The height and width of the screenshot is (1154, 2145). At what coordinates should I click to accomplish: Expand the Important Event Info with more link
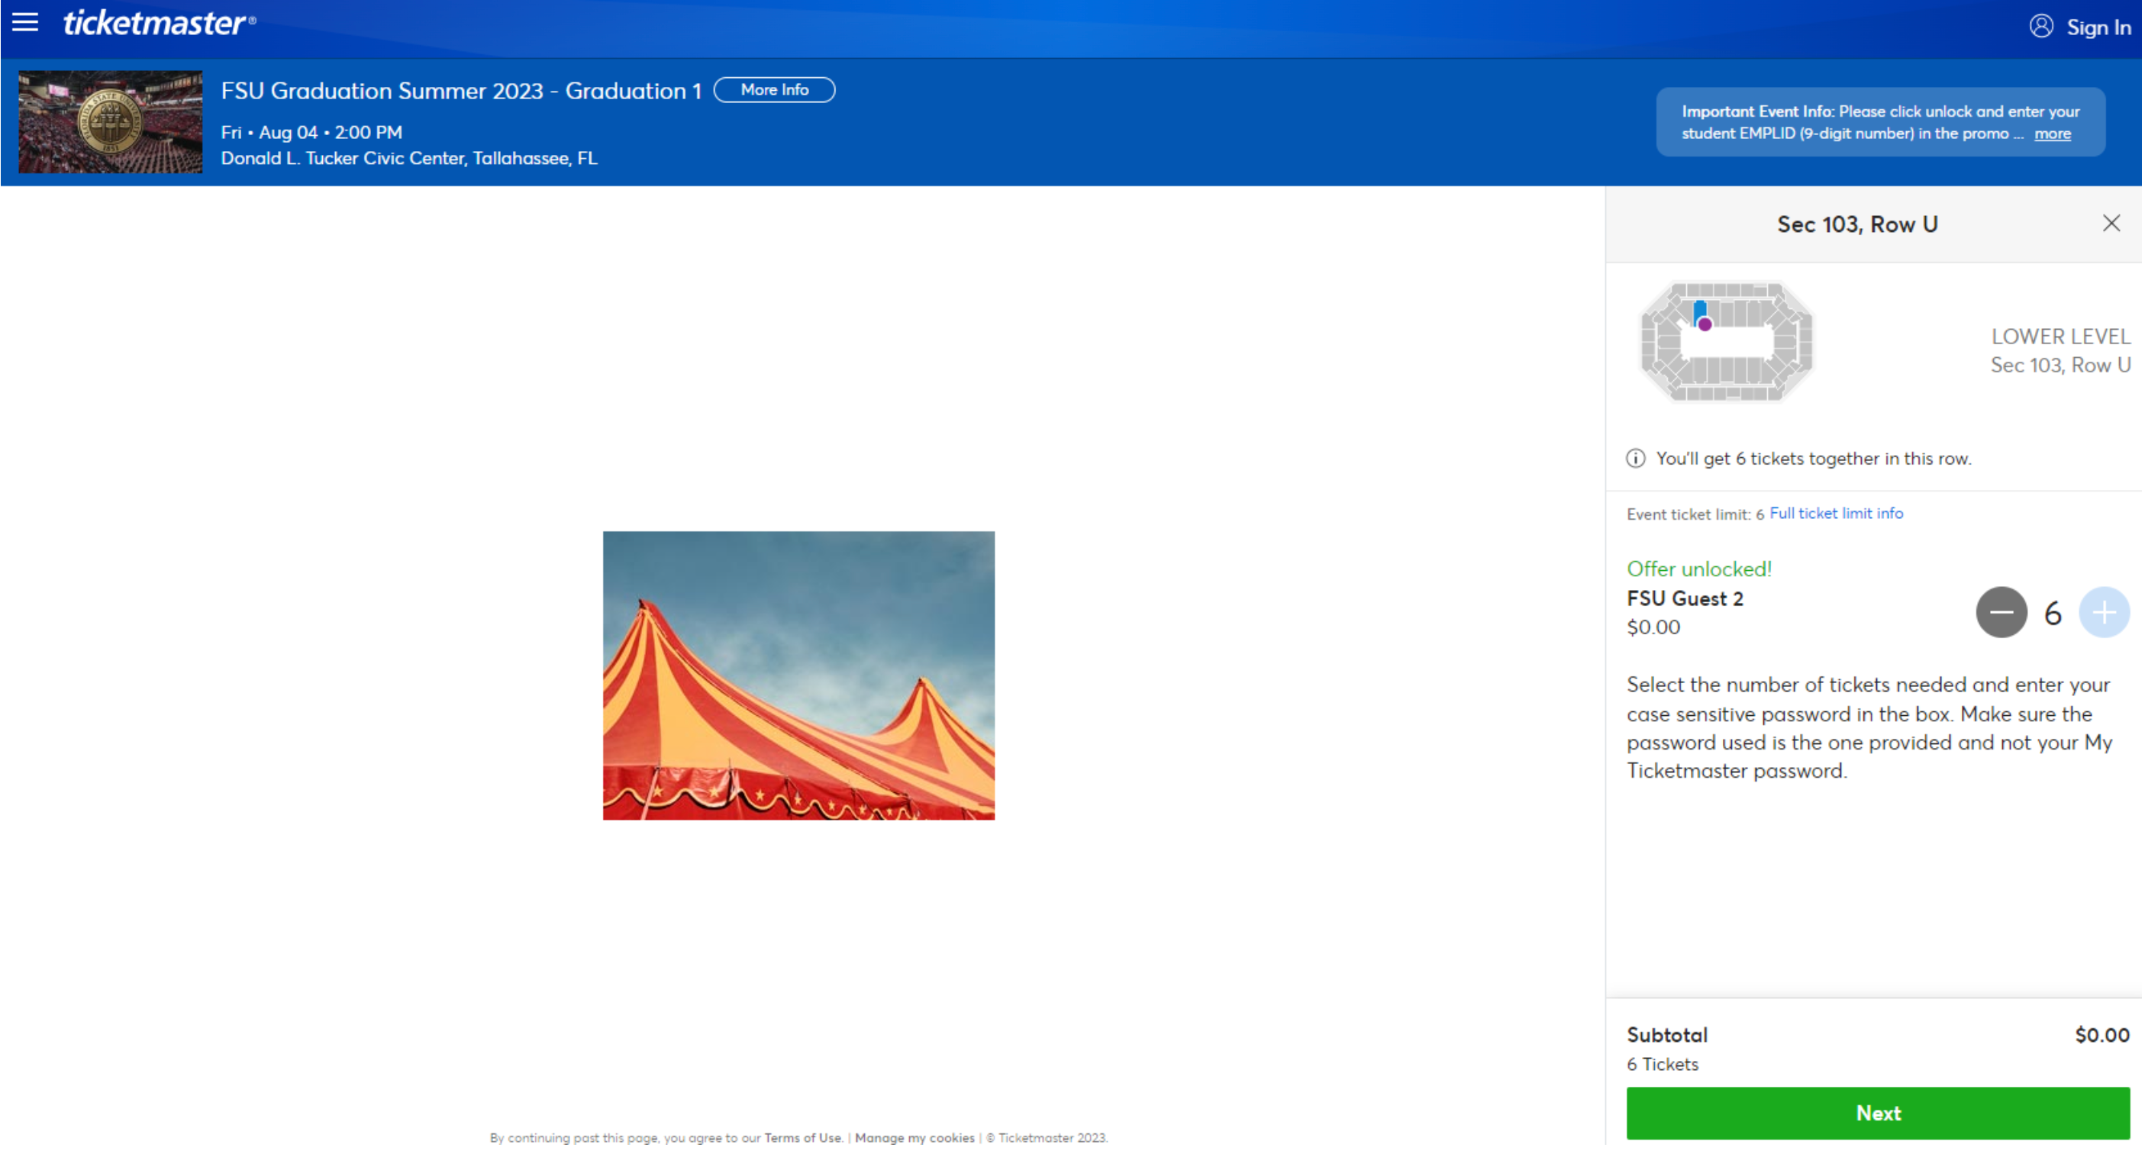[x=2053, y=134]
